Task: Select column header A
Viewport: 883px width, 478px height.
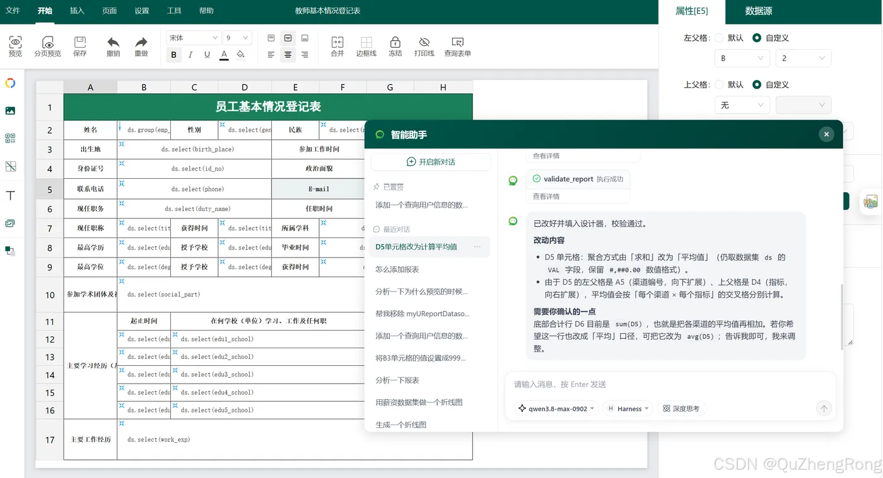Action: 90,87
